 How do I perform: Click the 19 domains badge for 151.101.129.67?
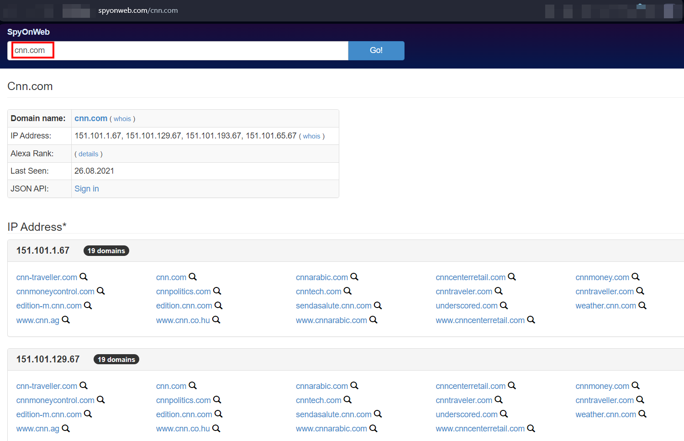click(x=116, y=360)
